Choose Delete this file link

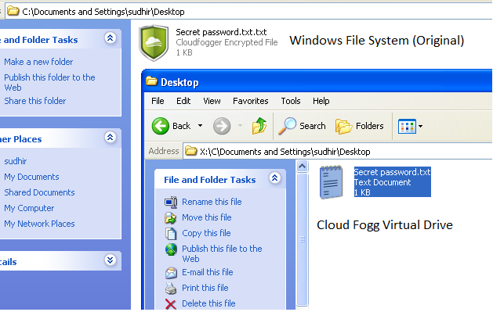click(x=208, y=303)
